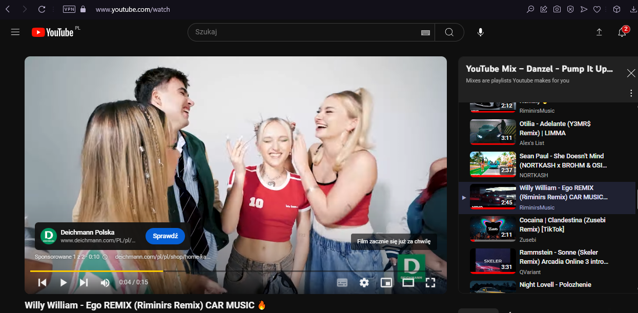Open the extensions cube dropdown in the toolbar
Screen dimensions: 638x313
616,9
